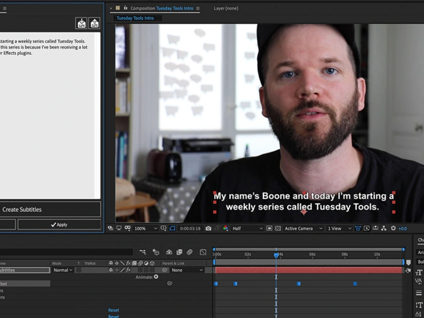Toggle the transparency grid

point(278,229)
